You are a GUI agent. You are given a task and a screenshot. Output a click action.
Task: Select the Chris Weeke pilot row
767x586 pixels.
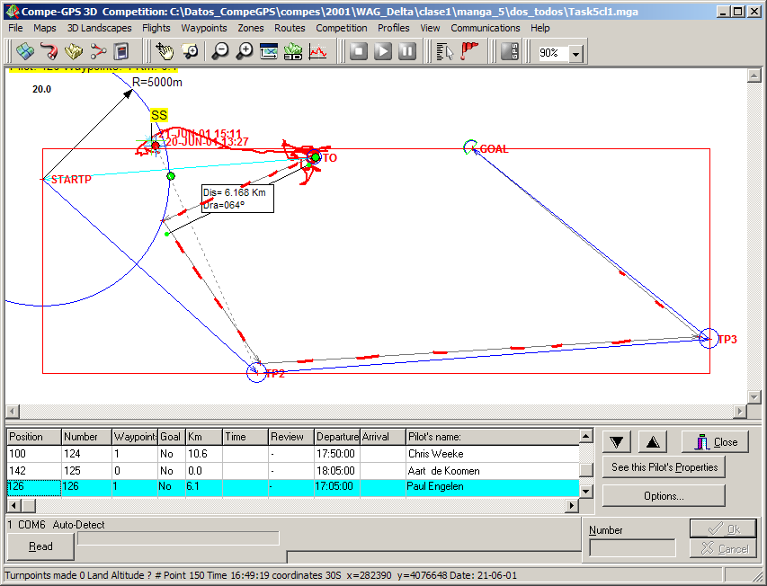[292, 454]
